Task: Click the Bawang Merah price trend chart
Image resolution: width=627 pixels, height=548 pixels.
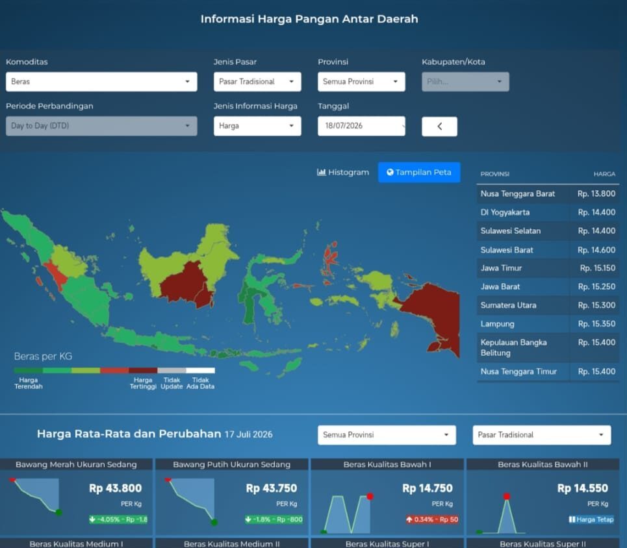Action: point(36,495)
